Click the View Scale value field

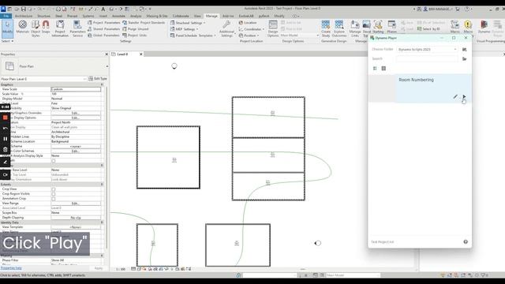[x=76, y=89]
